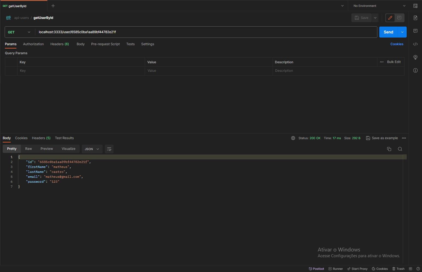Toggle response line wrap
Viewport: 422px width, 272px height.
(x=109, y=149)
